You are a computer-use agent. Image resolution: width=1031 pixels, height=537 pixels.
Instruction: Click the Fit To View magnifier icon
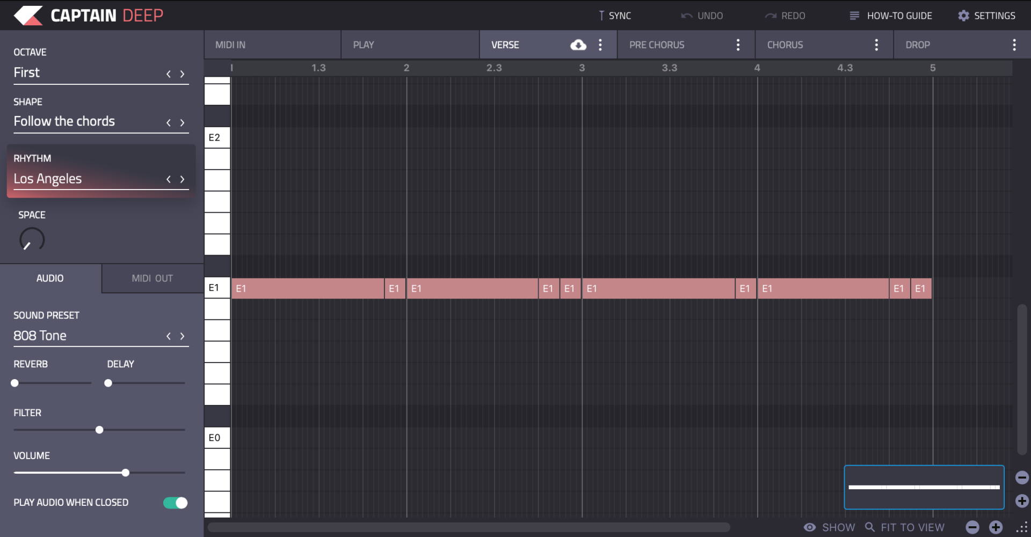[x=870, y=527]
